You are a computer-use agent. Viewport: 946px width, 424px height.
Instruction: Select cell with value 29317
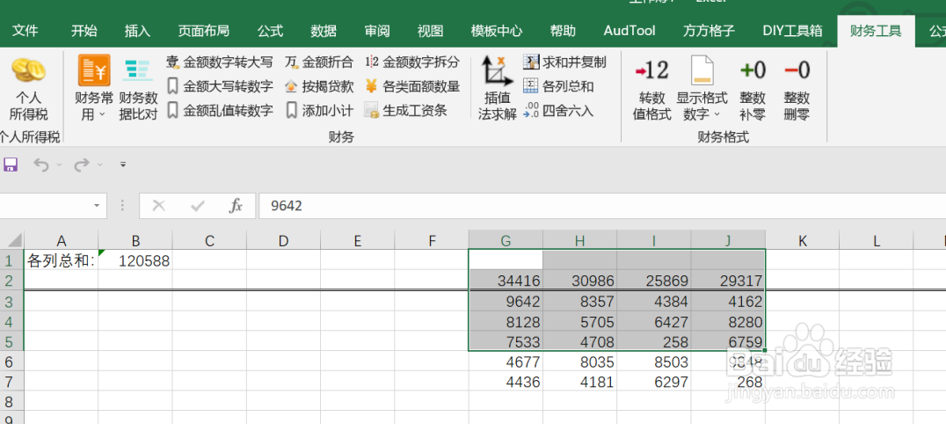point(728,281)
